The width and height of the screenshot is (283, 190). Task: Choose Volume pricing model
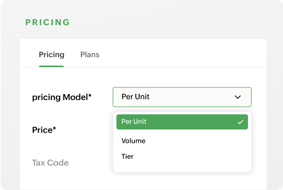(x=133, y=141)
